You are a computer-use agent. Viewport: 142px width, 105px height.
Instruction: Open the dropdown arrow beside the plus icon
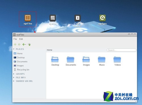(x=26, y=44)
